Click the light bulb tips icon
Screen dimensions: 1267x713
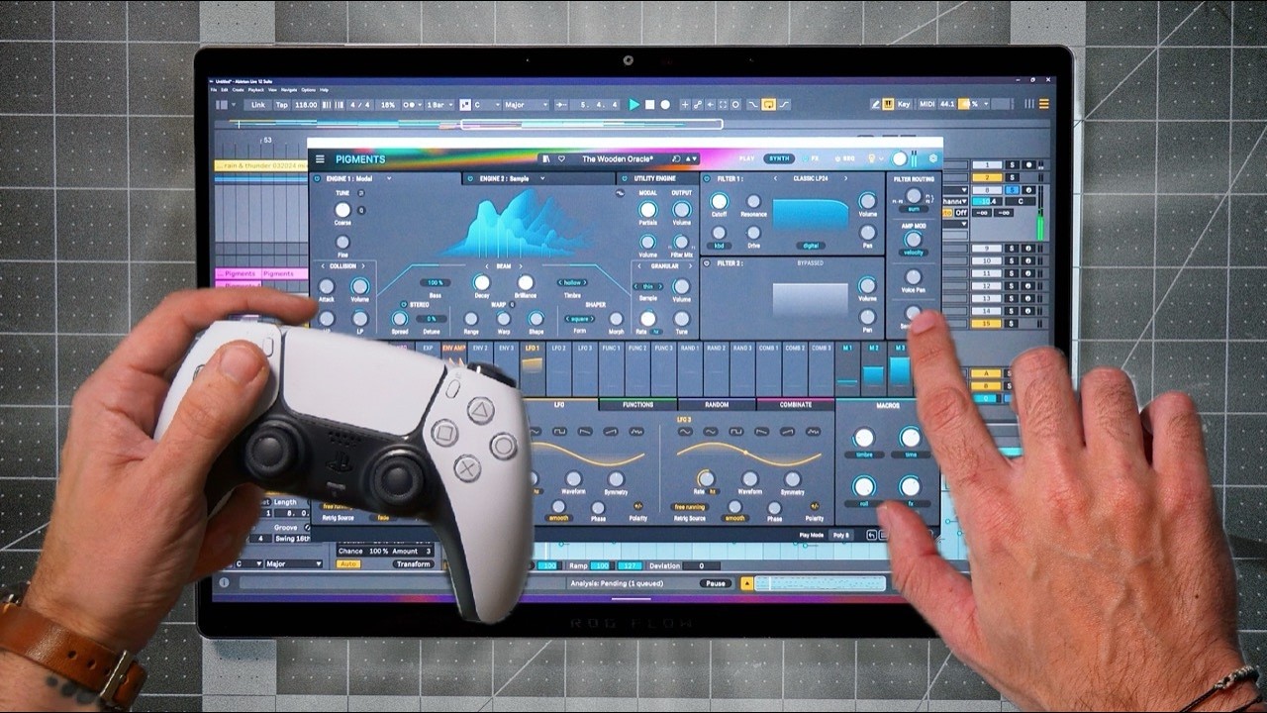click(872, 158)
